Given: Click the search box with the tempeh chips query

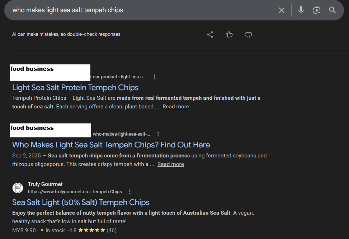Looking at the screenshot, I should click(143, 10).
